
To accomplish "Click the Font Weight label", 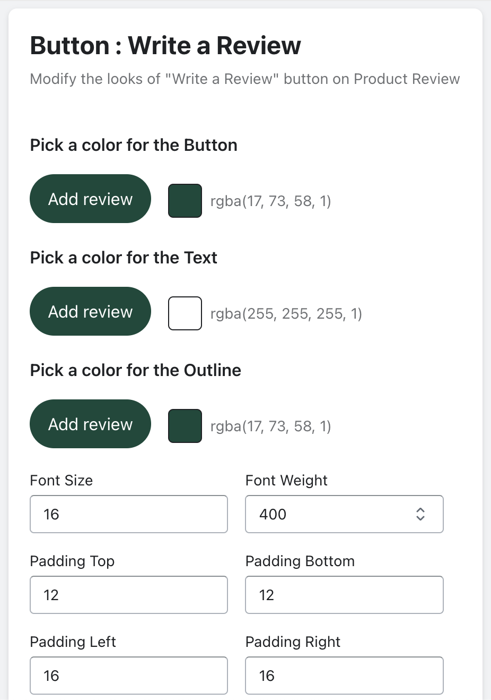I will point(286,481).
